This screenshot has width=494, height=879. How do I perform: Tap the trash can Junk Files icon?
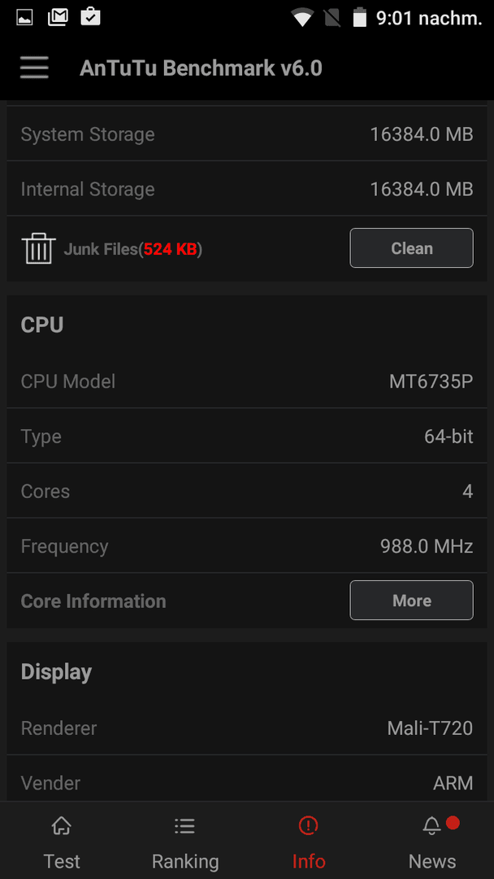39,248
